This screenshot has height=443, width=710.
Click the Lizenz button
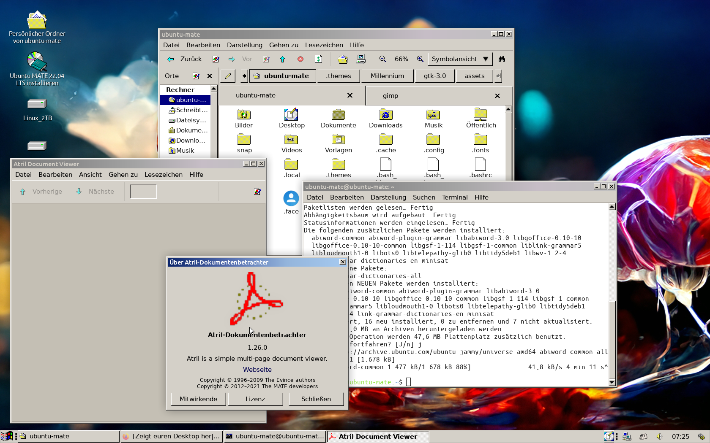click(255, 399)
